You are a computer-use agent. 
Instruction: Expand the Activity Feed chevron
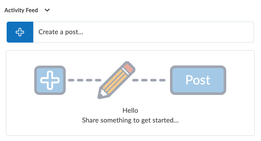tap(48, 10)
